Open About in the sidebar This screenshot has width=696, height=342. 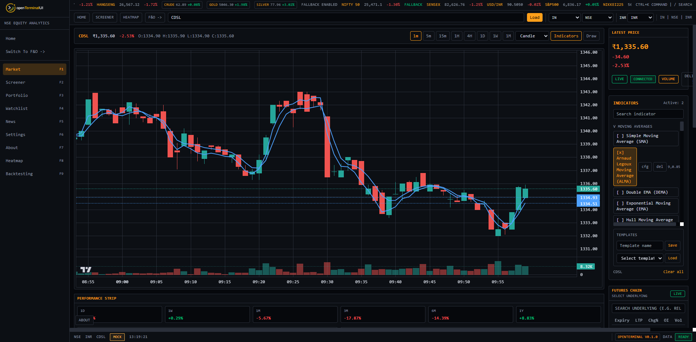click(x=34, y=148)
